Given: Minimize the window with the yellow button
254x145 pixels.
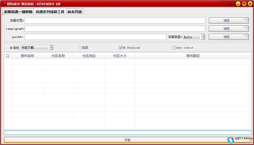Looking at the screenshot, I should tap(238, 4).
